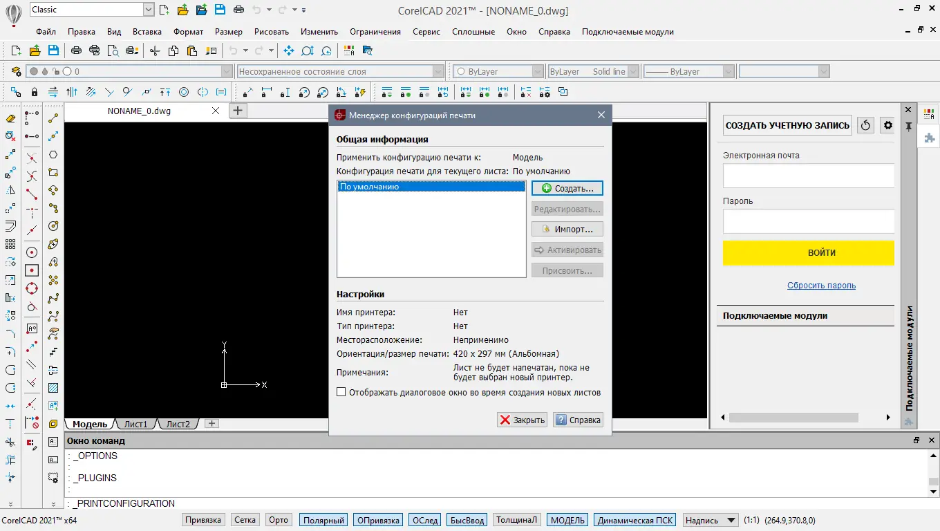The width and height of the screenshot is (940, 531).
Task: Enable Сетка snapping in the status bar
Action: [245, 519]
